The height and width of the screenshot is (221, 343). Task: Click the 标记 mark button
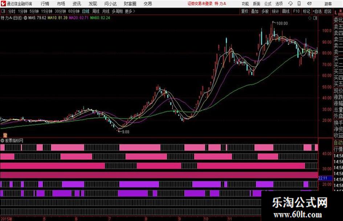306,11
